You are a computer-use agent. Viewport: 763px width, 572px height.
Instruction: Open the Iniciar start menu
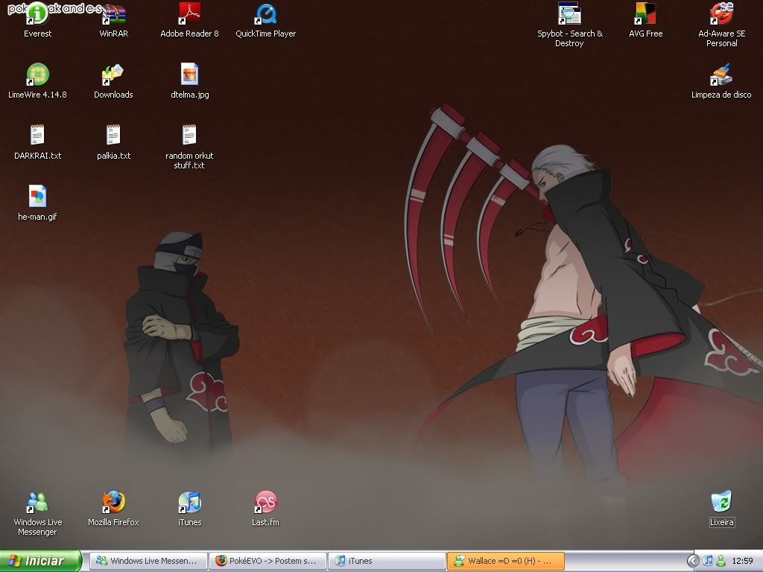(x=41, y=561)
